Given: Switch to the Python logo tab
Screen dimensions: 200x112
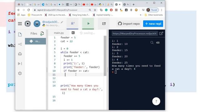Looking at the screenshot, I should tap(102, 4).
